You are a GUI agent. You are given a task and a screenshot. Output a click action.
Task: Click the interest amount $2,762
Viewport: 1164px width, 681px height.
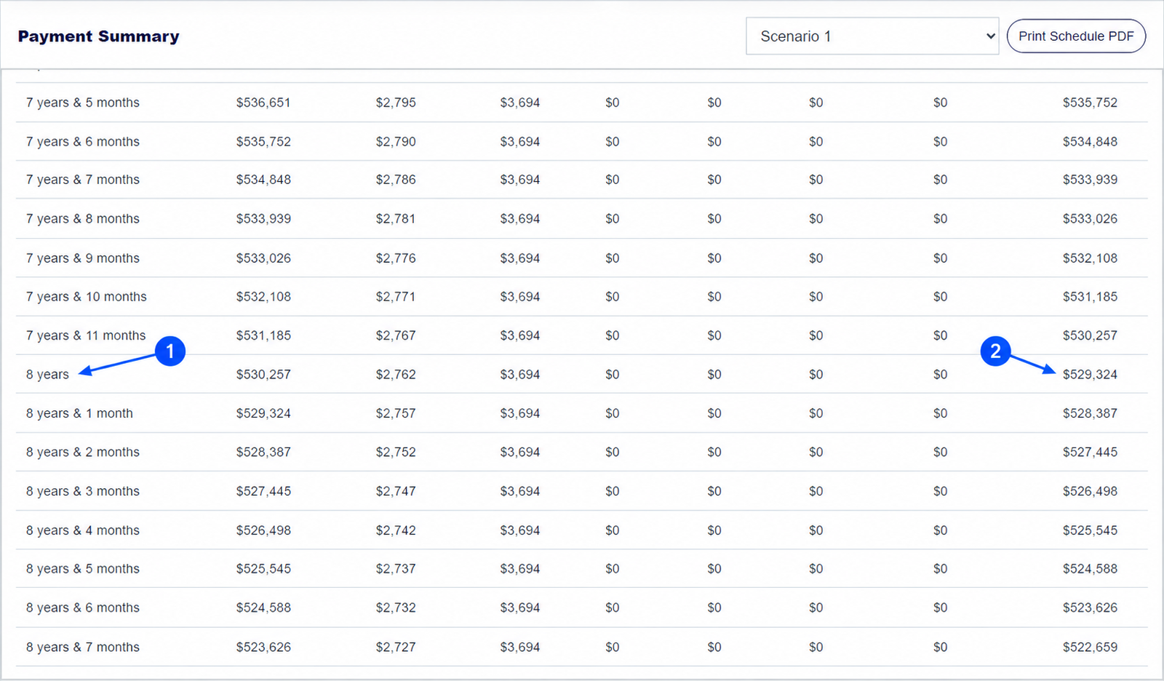click(396, 375)
